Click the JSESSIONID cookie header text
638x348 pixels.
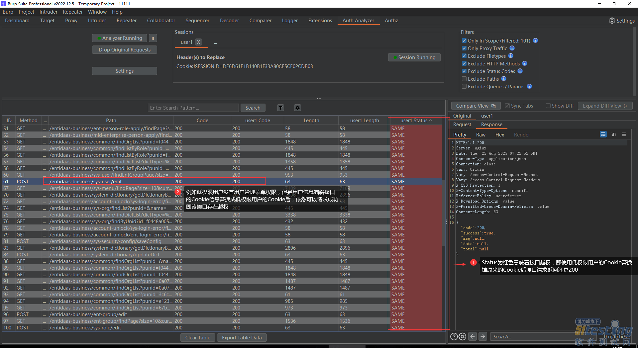point(245,66)
